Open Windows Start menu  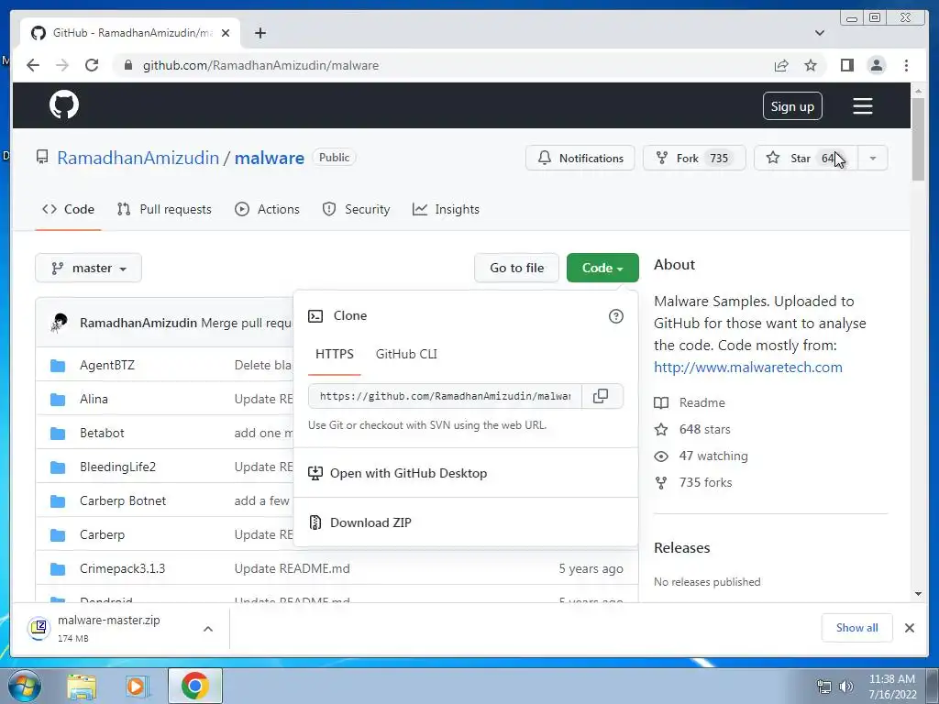click(x=25, y=687)
